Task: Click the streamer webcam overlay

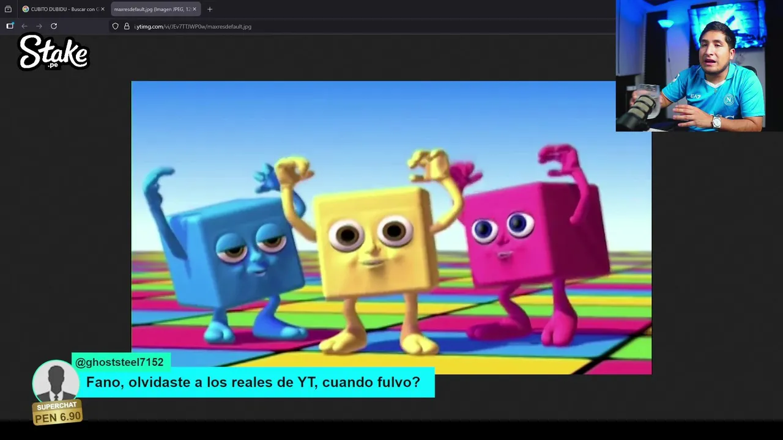Action: [699, 65]
